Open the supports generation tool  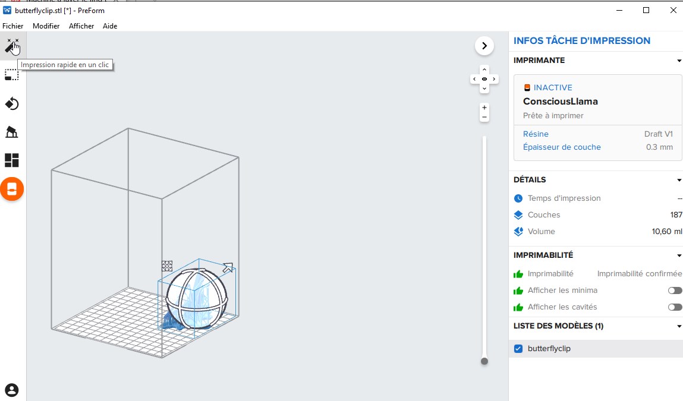pyautogui.click(x=12, y=132)
